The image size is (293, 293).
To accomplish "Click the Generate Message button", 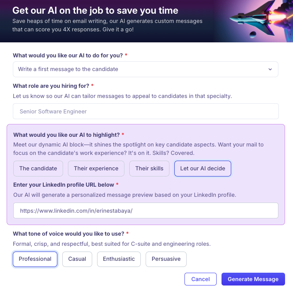I will click(253, 279).
